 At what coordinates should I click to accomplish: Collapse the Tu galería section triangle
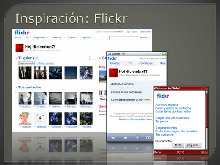click(x=16, y=63)
